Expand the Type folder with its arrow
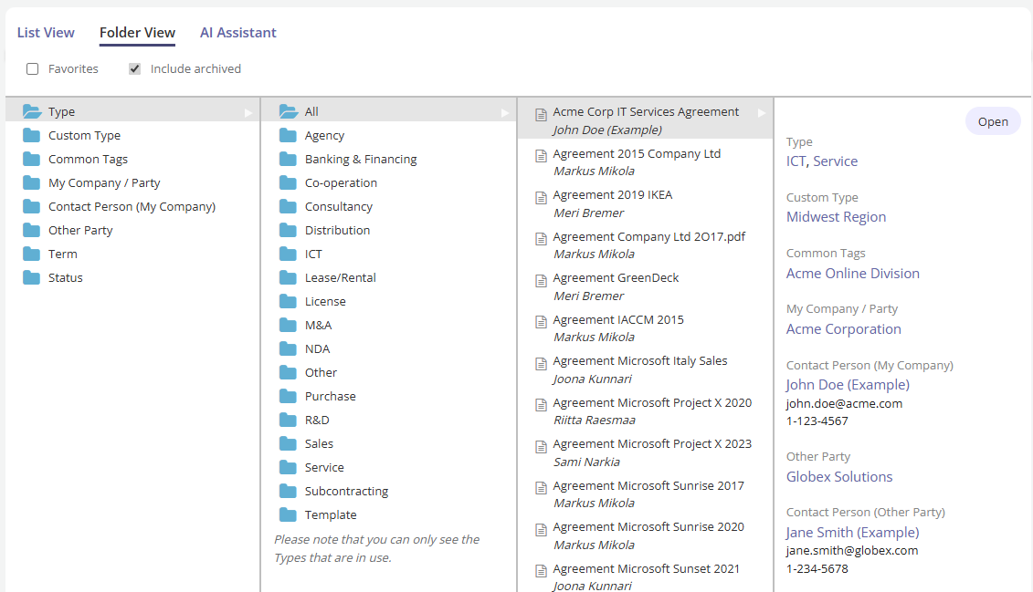 [247, 111]
